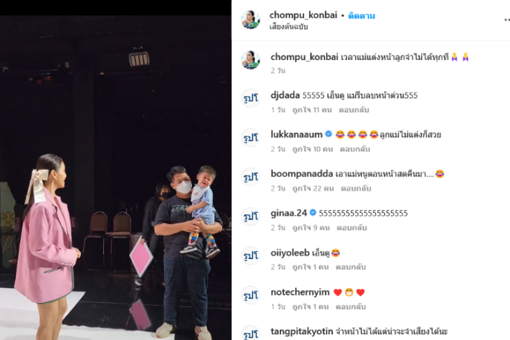
Task: Click the video of the crying toddler
Action: [x=115, y=177]
